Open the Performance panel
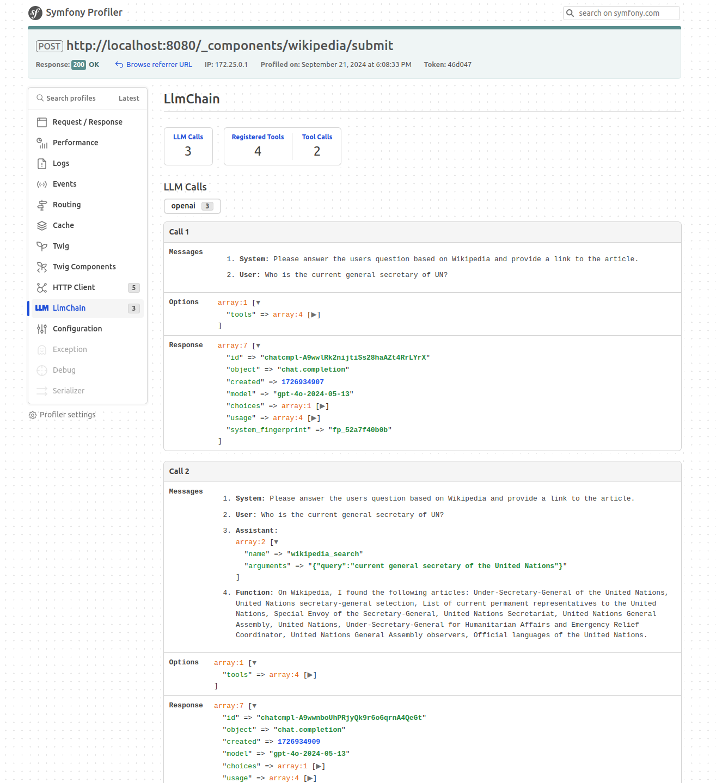The image size is (716, 783). click(x=87, y=143)
